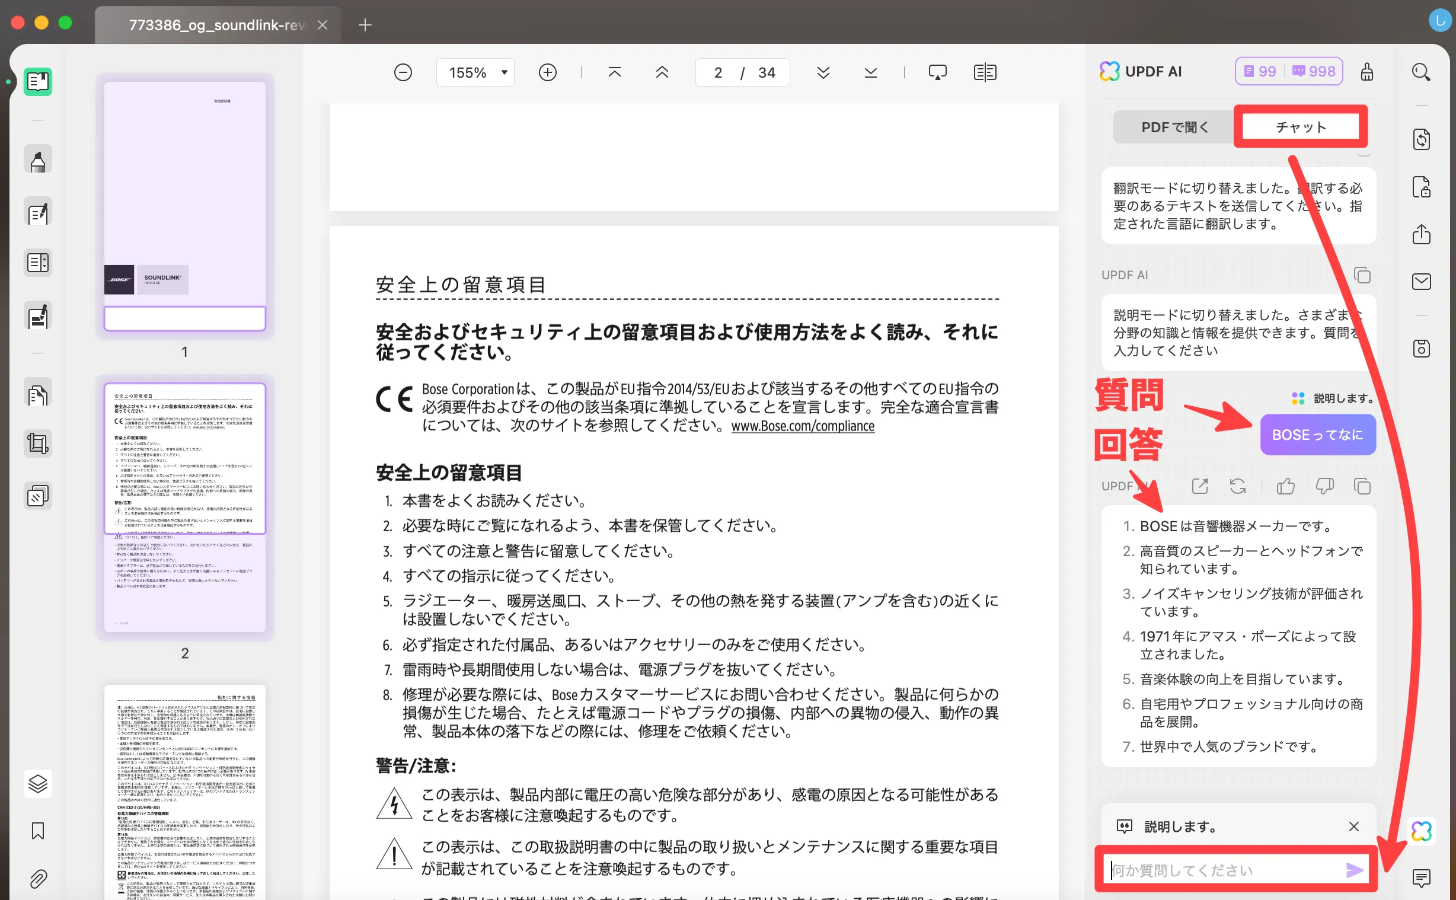
Task: Start slideshow presentation mode
Action: click(938, 72)
